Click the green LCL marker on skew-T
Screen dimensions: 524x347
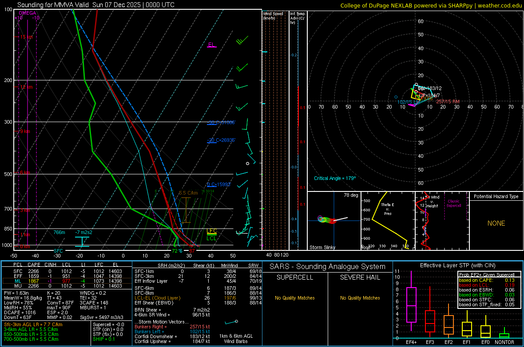point(211,238)
